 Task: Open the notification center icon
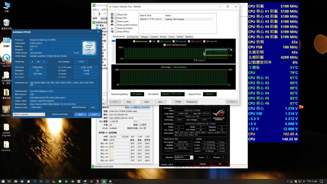point(322,181)
